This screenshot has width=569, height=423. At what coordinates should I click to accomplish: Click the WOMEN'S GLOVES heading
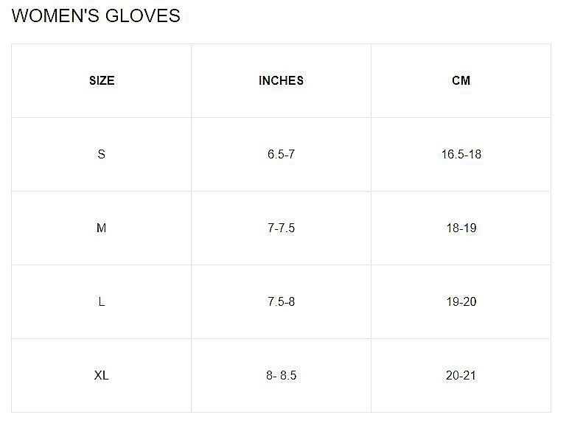97,16
